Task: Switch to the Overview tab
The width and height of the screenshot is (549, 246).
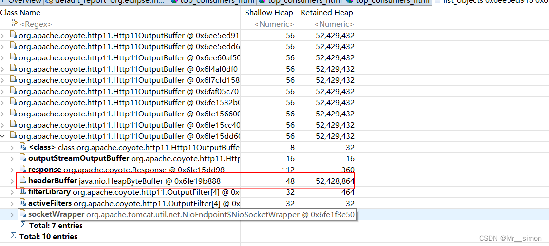Action: [21, 2]
